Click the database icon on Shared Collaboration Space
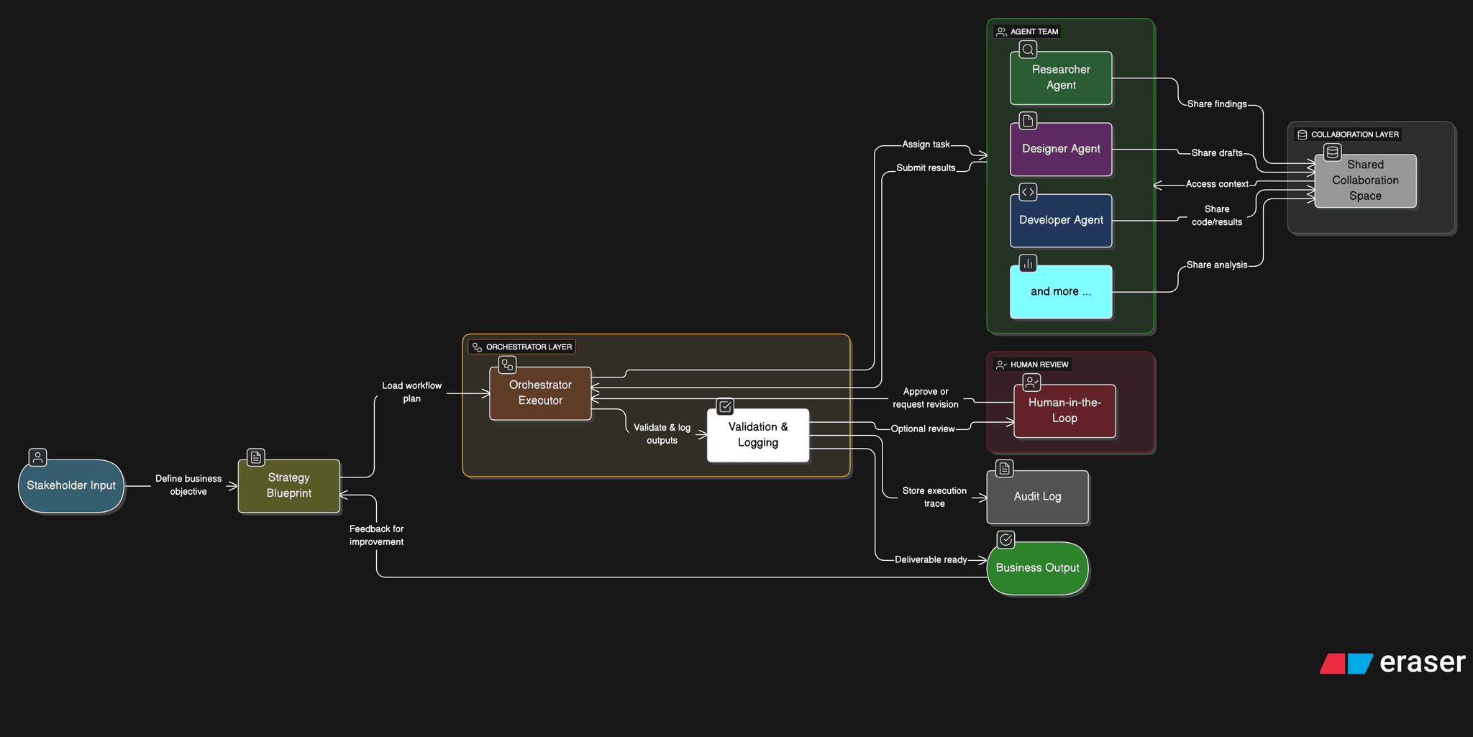Image resolution: width=1473 pixels, height=737 pixels. pyautogui.click(x=1333, y=152)
